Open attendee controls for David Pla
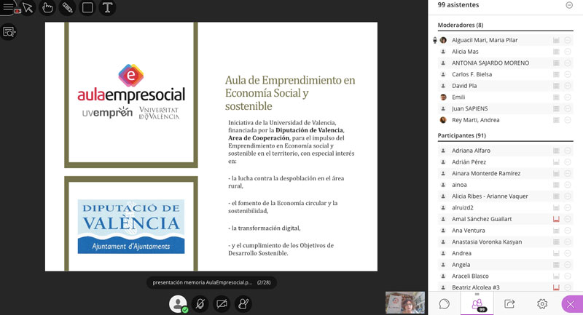This screenshot has width=583, height=315. tap(568, 86)
